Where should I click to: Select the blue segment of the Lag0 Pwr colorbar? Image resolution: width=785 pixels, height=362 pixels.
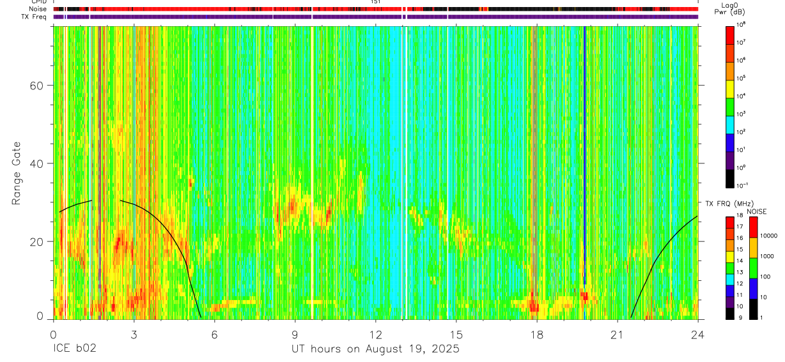[730, 144]
